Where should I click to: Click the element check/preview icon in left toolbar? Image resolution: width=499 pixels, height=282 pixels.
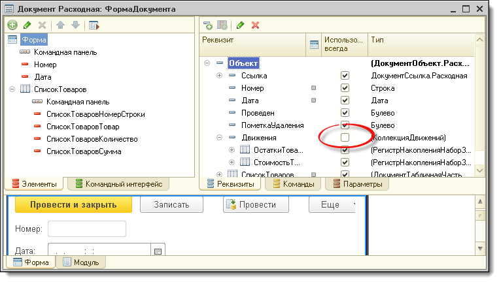coord(94,25)
